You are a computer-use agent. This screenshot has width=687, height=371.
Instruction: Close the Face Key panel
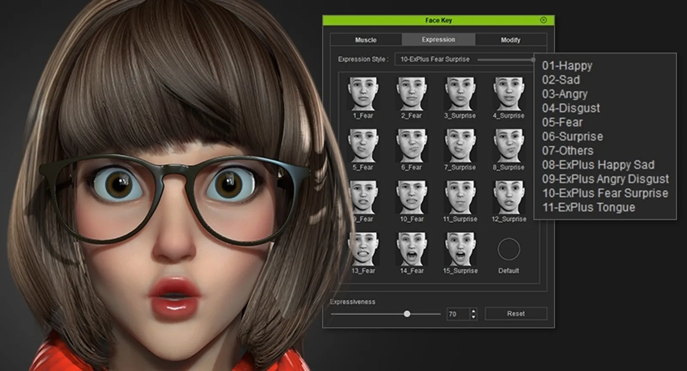[543, 20]
